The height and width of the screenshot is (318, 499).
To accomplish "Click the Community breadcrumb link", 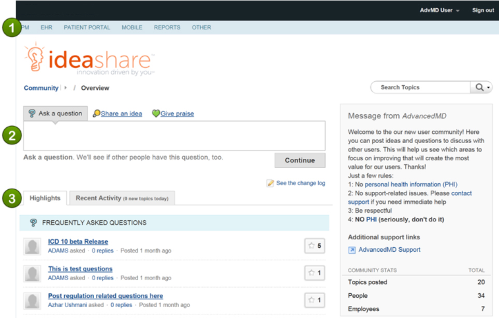I will pos(41,88).
